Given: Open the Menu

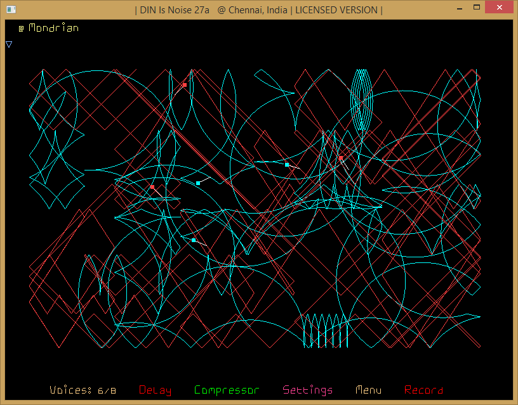Looking at the screenshot, I should (x=369, y=390).
